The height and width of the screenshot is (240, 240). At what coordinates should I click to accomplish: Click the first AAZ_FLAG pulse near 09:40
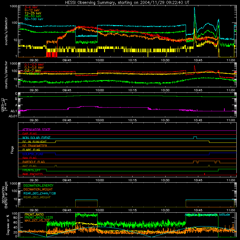(56, 166)
